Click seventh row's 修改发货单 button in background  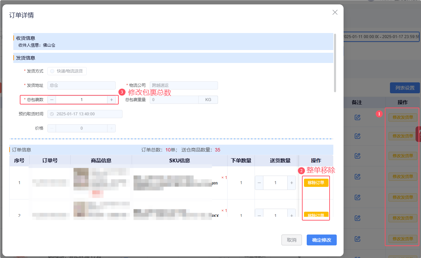403,239
